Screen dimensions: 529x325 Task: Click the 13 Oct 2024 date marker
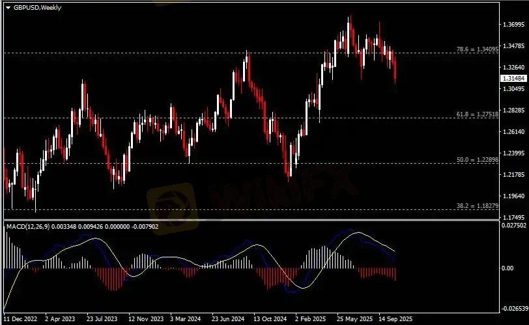coord(270,319)
